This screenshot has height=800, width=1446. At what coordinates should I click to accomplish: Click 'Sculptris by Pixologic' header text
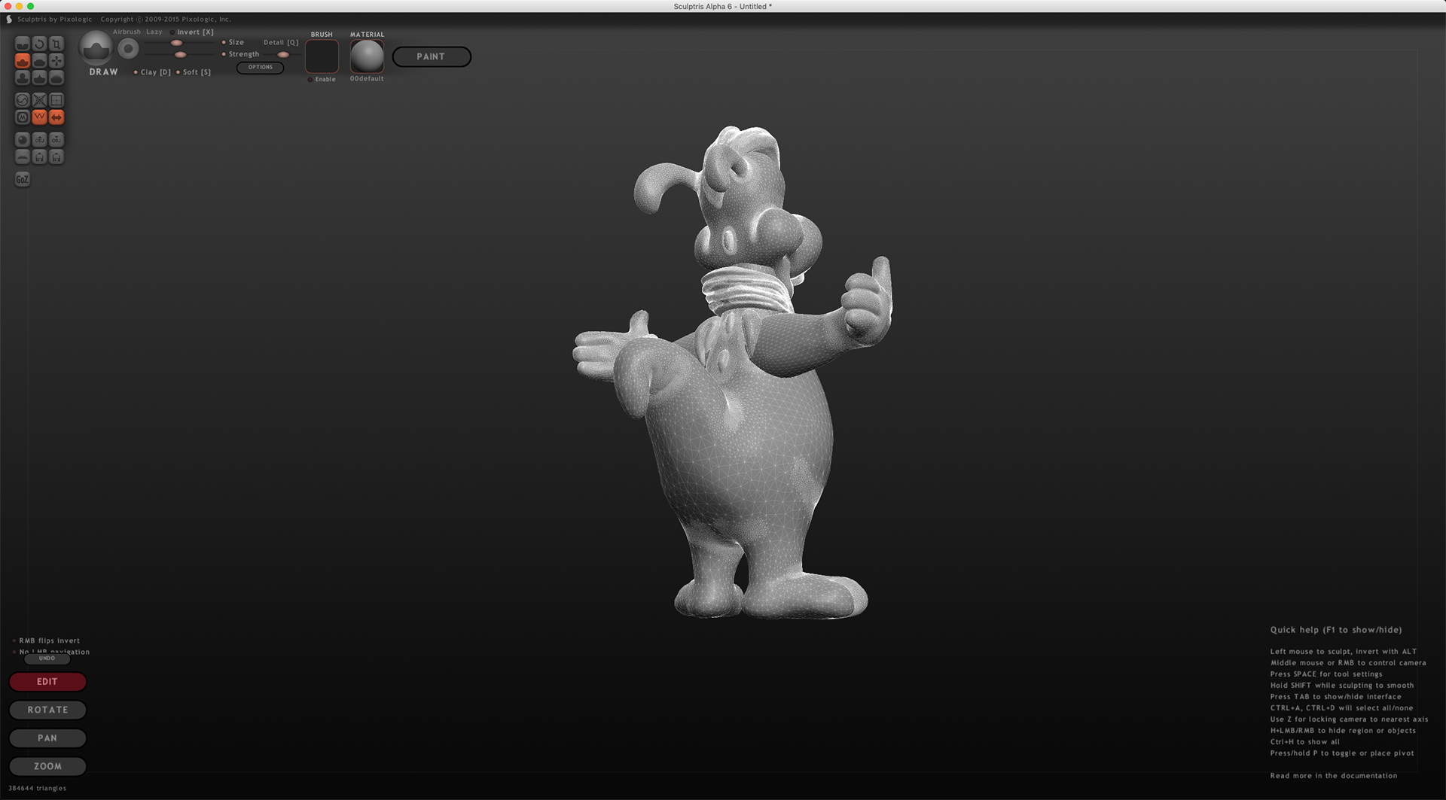tap(54, 20)
